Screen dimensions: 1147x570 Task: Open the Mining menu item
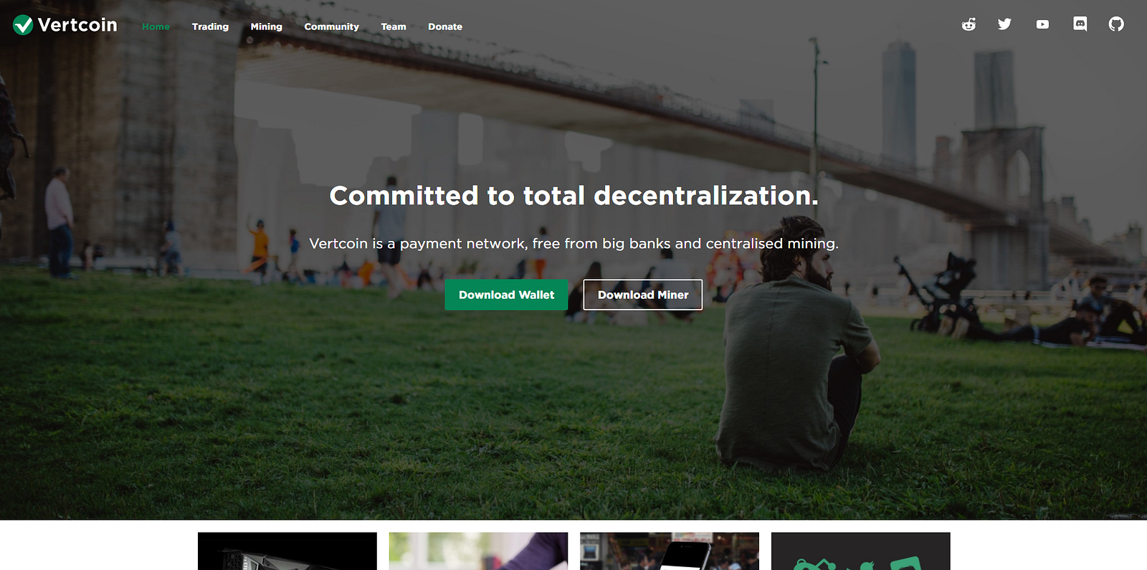(266, 27)
